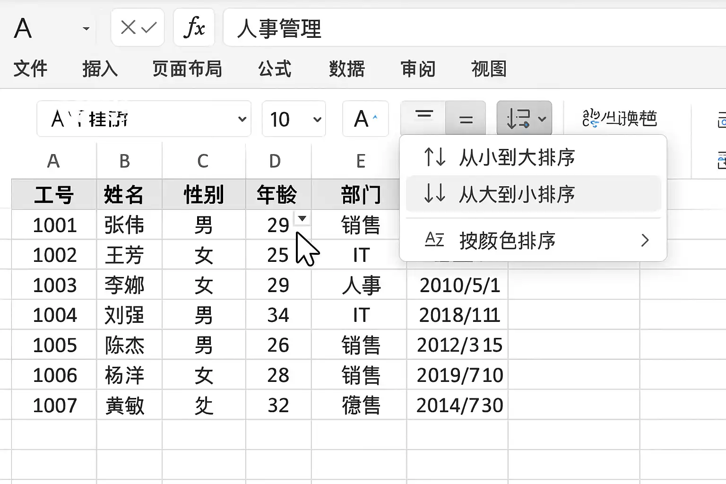This screenshot has width=726, height=484.
Task: Open the 公式 ribbon tab
Action: click(x=275, y=69)
